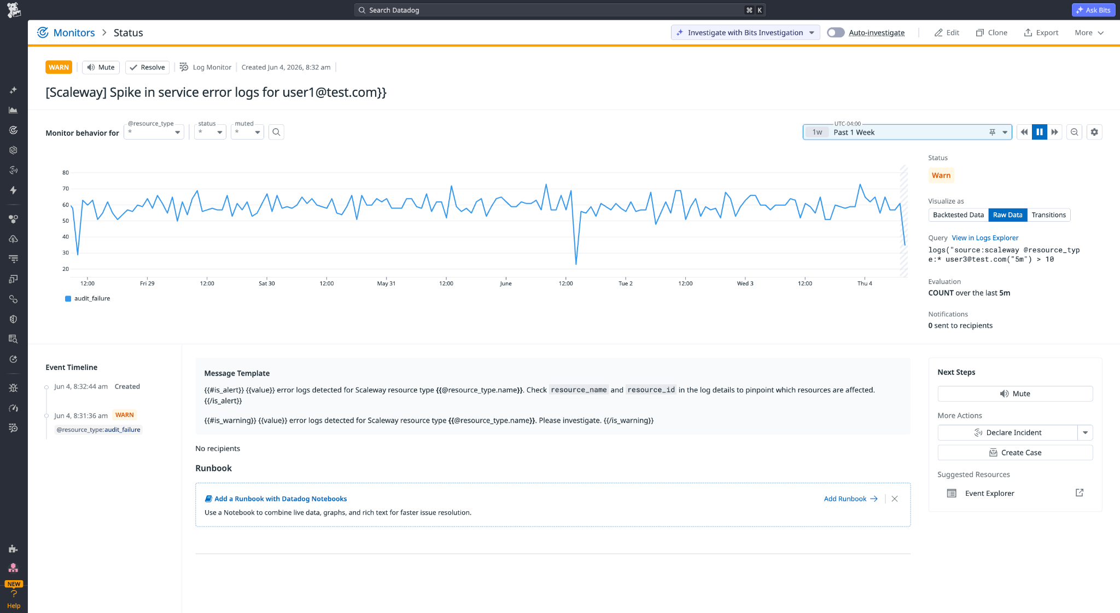Switch visualization to Backtested Data
Viewport: 1120px width, 613px height.
click(x=958, y=215)
